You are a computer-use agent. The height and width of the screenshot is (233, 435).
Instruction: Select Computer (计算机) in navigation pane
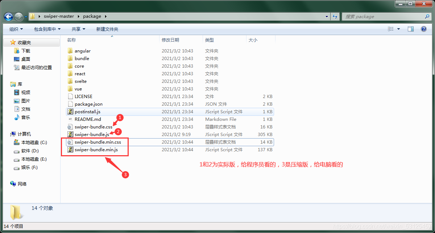click(25, 134)
